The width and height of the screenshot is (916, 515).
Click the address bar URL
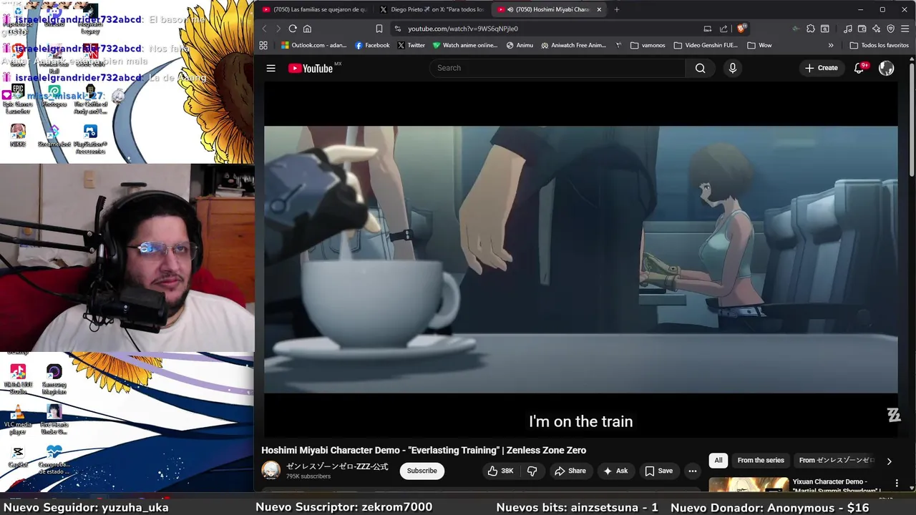coord(463,29)
